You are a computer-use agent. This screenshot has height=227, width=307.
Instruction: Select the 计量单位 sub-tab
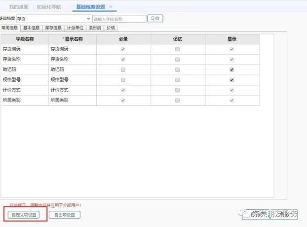click(75, 28)
